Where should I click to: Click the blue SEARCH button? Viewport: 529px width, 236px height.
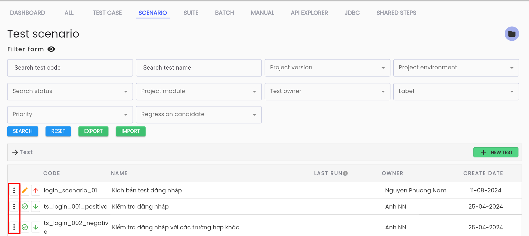point(23,131)
